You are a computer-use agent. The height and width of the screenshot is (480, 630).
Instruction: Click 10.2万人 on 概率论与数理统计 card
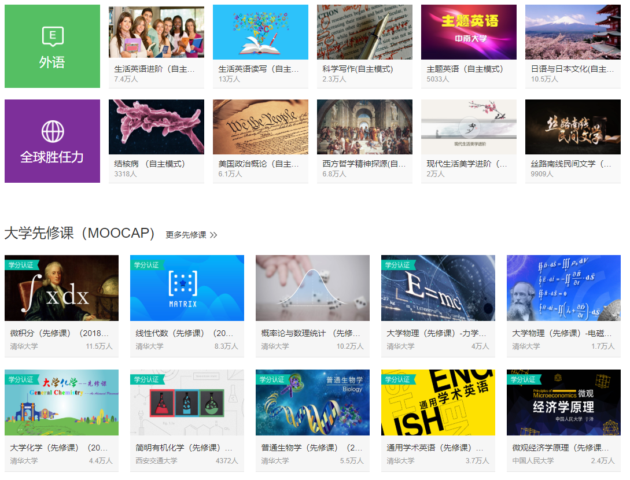click(x=350, y=346)
